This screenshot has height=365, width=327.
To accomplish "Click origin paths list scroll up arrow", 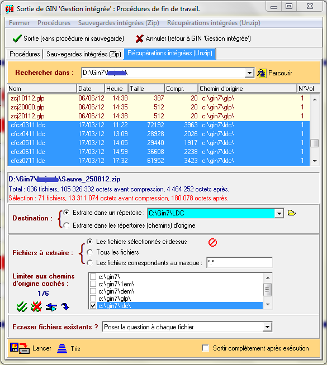I will (x=268, y=278).
